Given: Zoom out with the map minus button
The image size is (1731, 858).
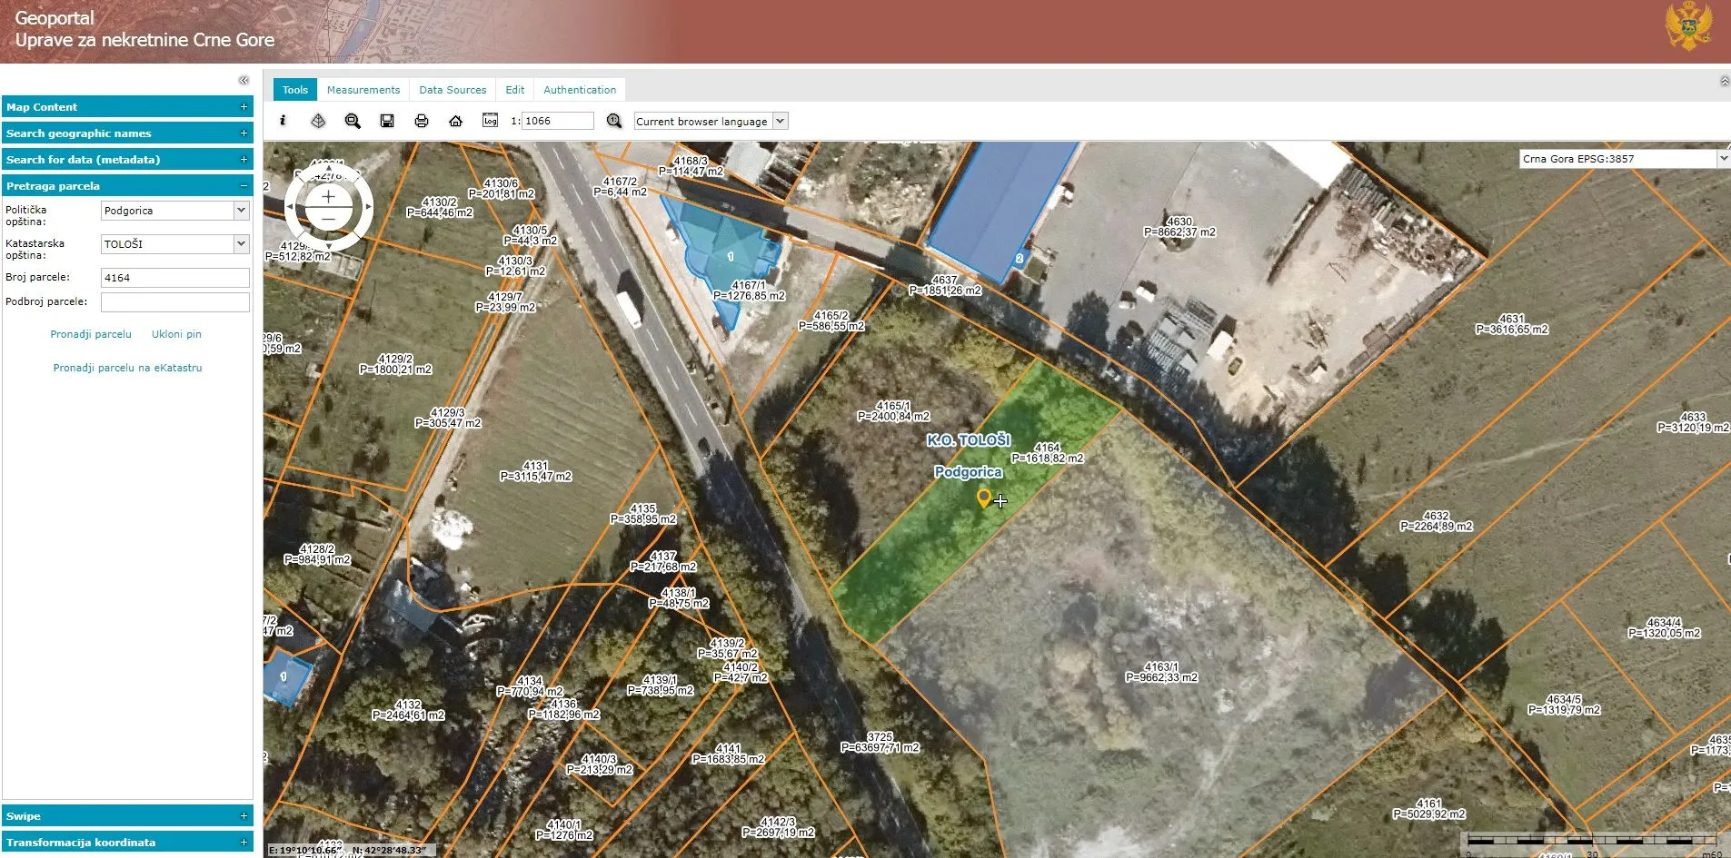Looking at the screenshot, I should (x=329, y=219).
